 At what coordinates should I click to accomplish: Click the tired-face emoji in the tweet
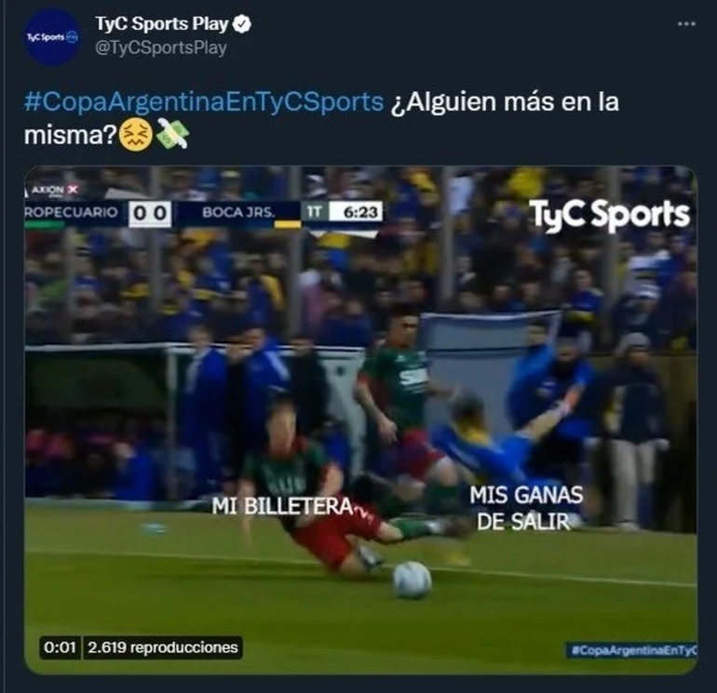click(136, 134)
